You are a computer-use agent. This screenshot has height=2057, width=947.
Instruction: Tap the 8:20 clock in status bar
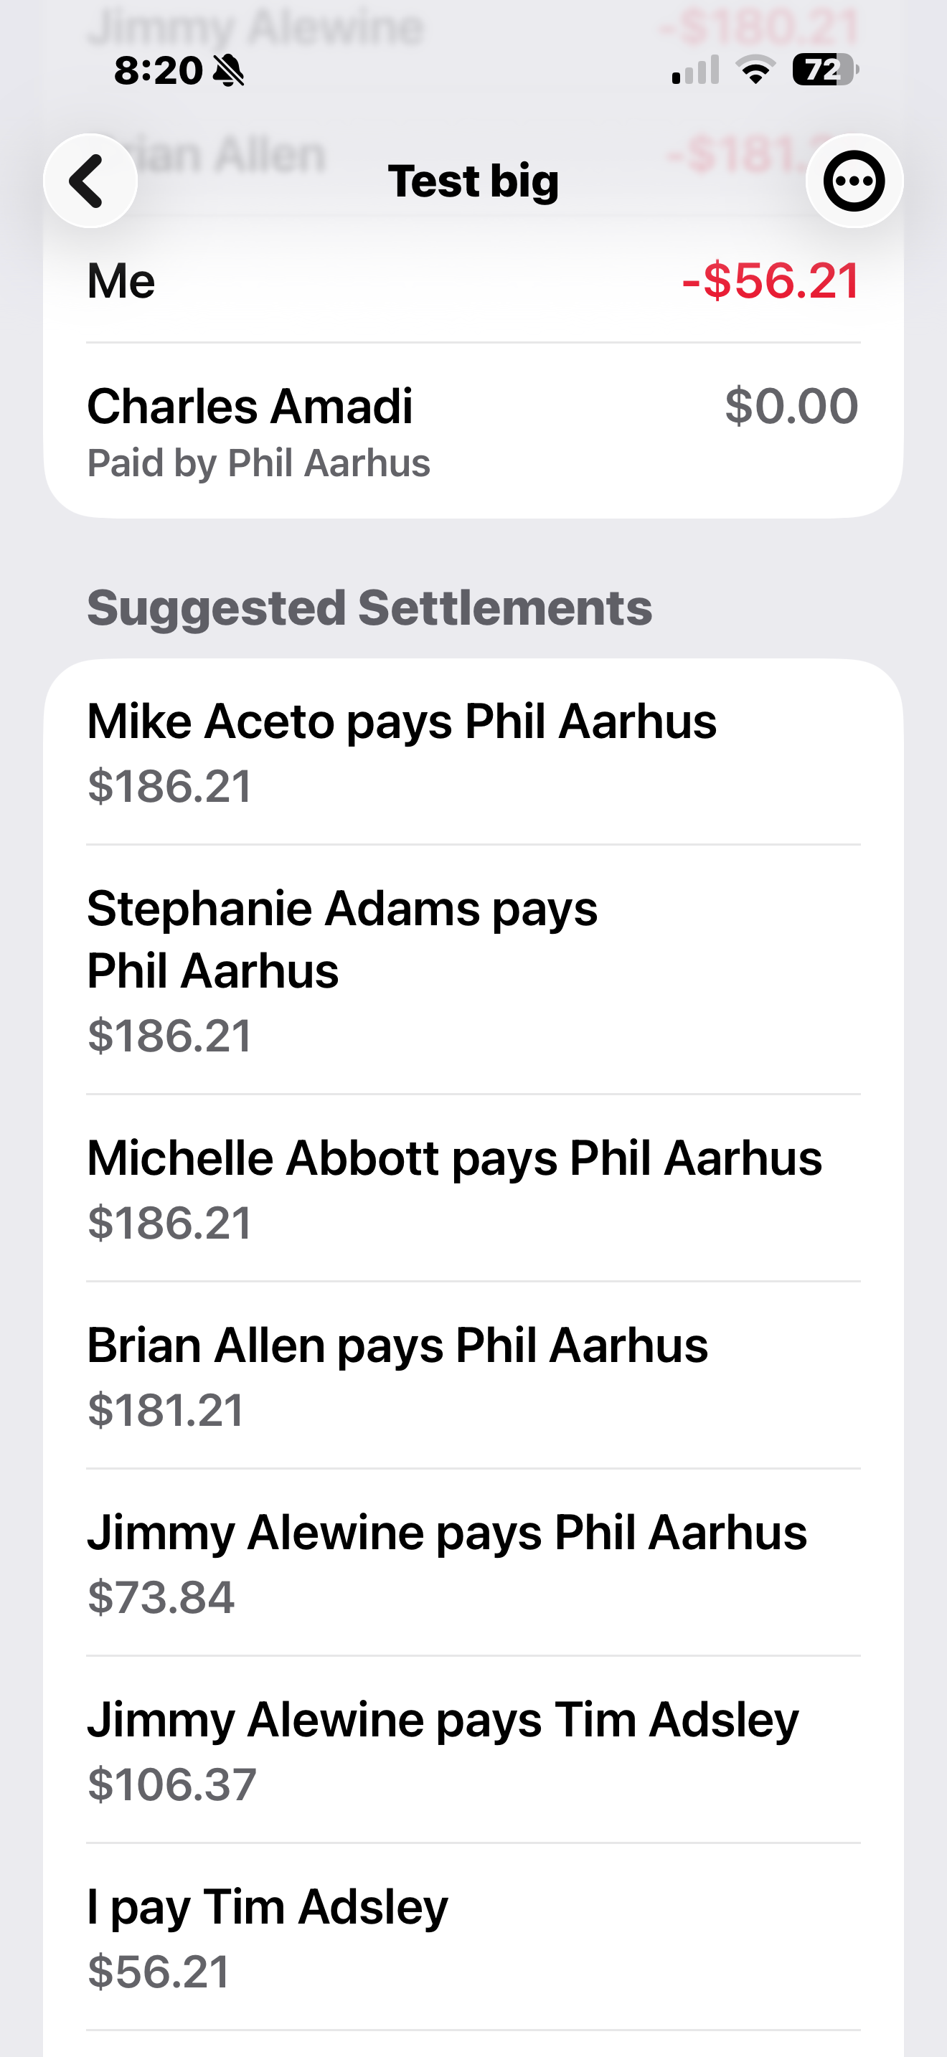157,70
